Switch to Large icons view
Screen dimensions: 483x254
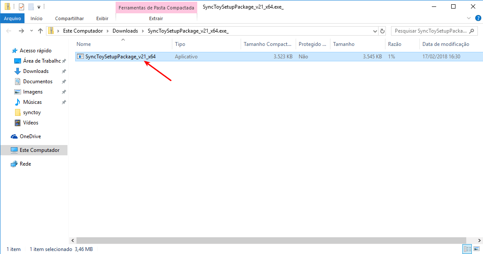[476, 249]
